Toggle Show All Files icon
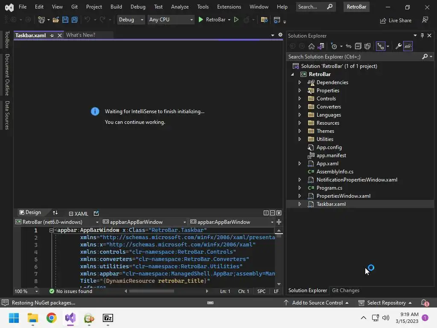 click(367, 46)
